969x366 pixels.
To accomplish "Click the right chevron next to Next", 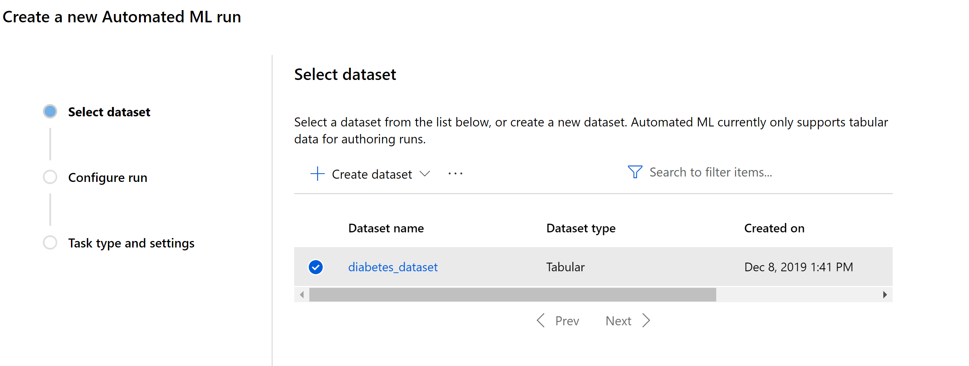I will (x=646, y=321).
